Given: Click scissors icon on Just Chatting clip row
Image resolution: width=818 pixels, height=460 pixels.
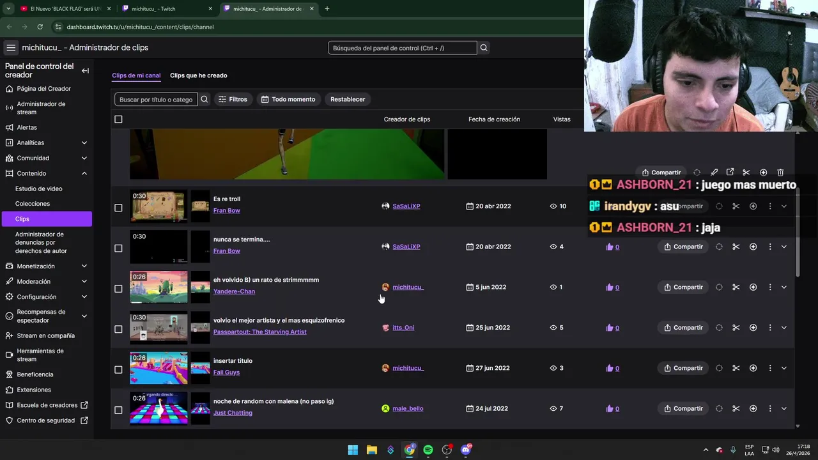Looking at the screenshot, I should point(736,408).
